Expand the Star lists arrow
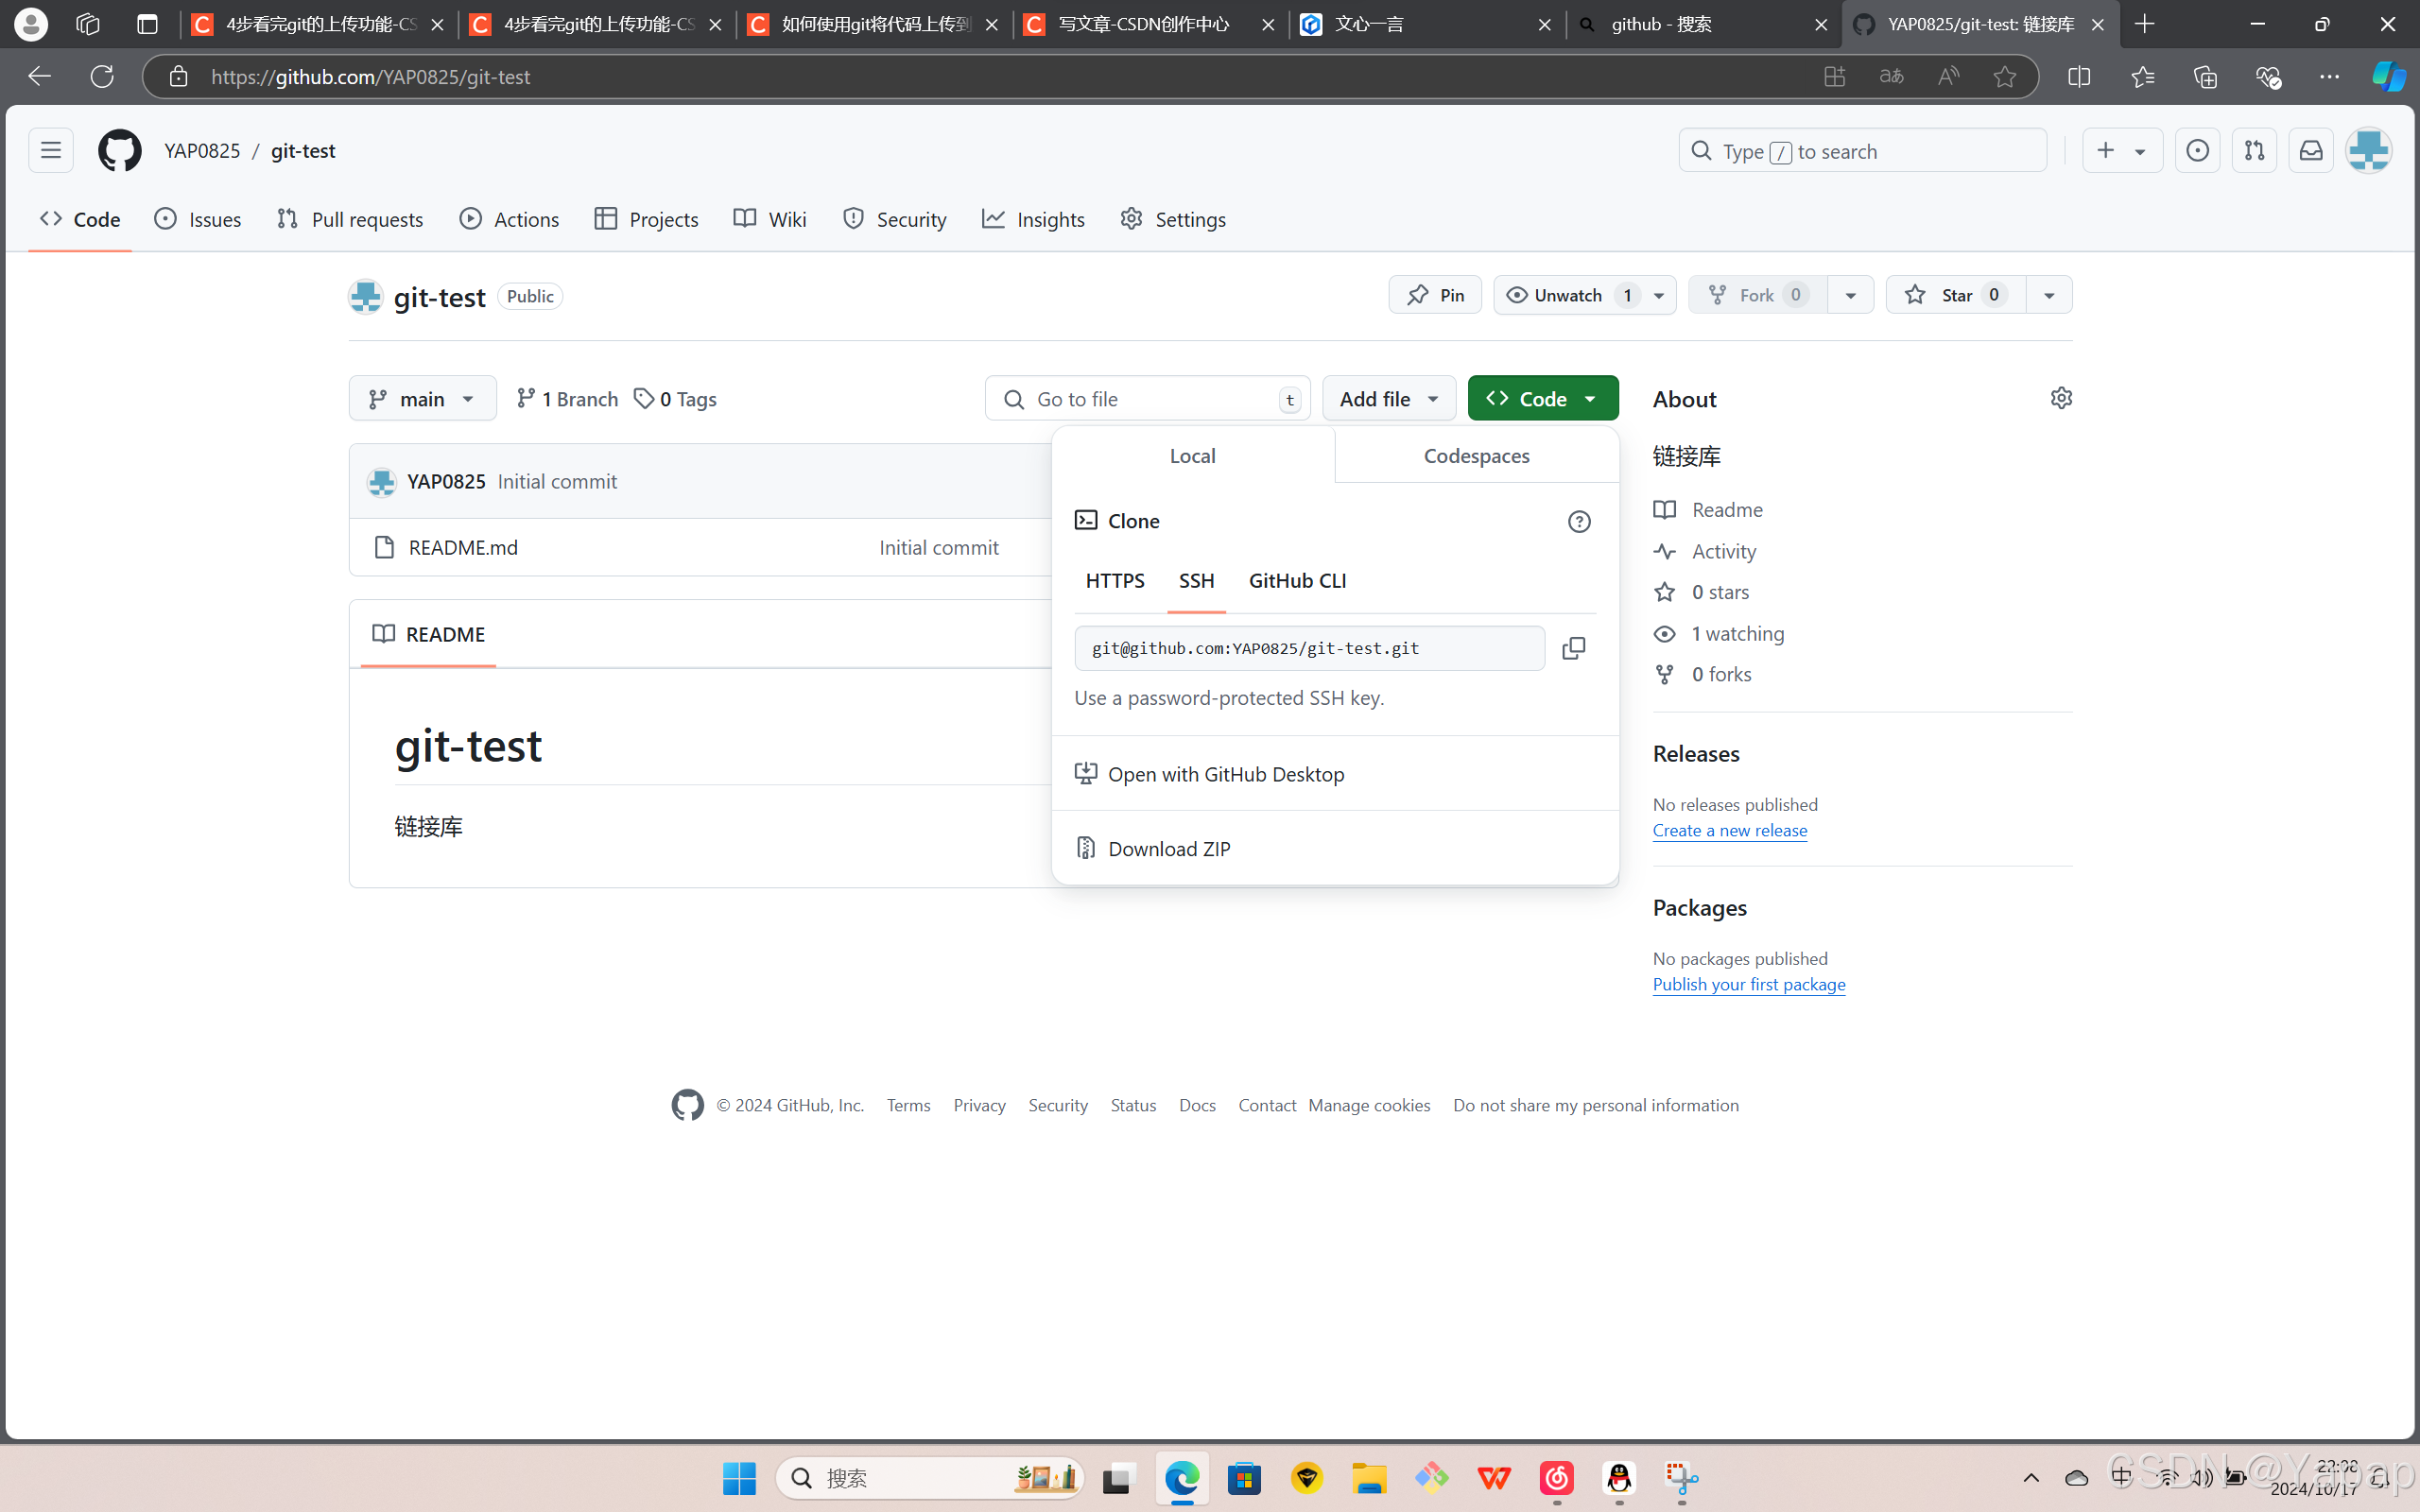Image resolution: width=2420 pixels, height=1512 pixels. [2049, 295]
